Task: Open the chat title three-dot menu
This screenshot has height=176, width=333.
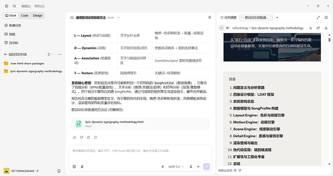Action: coord(119,18)
